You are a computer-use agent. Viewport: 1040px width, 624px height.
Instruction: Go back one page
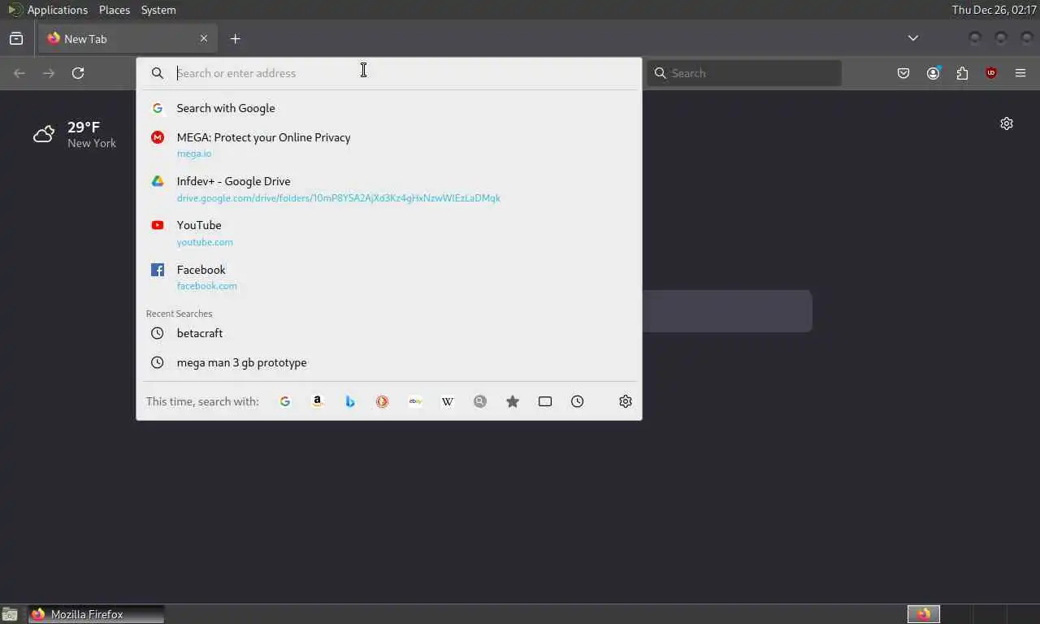pos(19,73)
